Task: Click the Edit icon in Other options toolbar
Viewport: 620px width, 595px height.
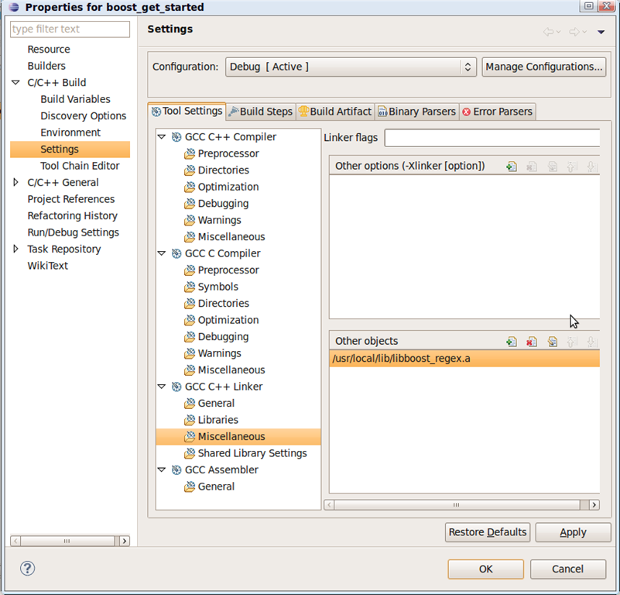Action: pyautogui.click(x=553, y=167)
